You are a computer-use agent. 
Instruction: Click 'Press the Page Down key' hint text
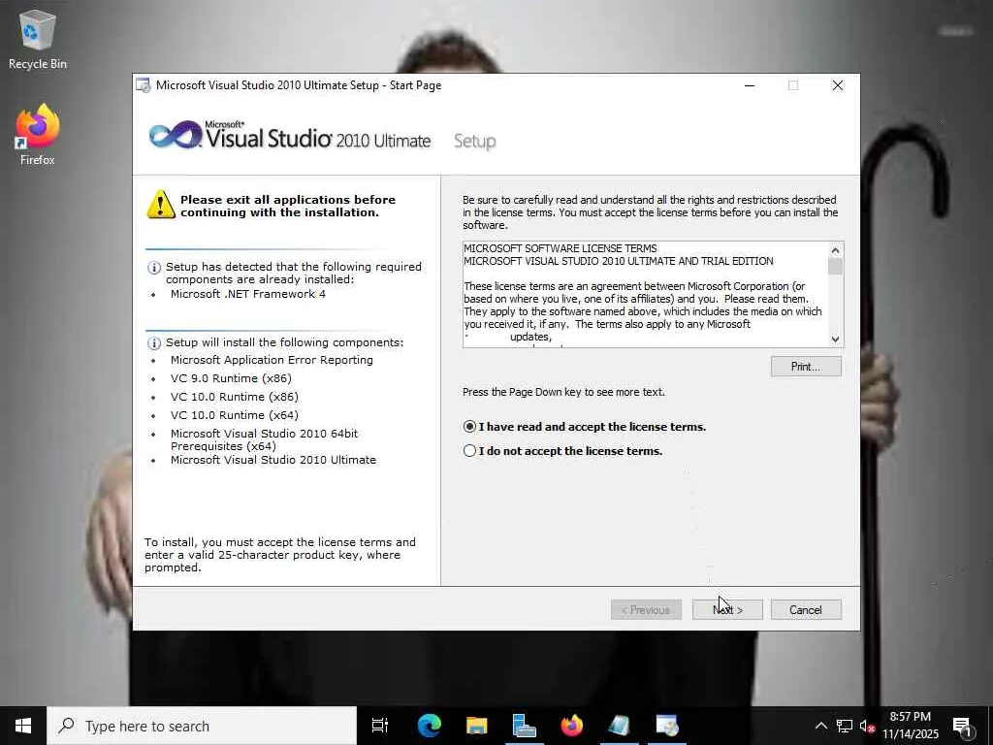pyautogui.click(x=563, y=392)
